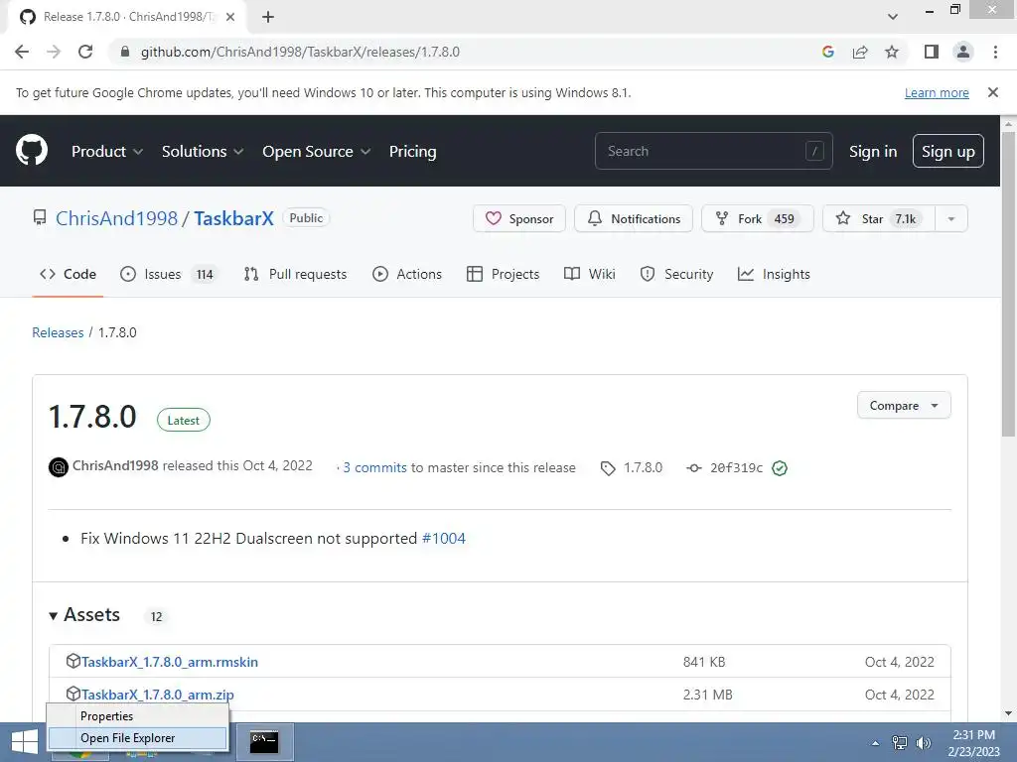Open issue #1004 link

pyautogui.click(x=444, y=538)
